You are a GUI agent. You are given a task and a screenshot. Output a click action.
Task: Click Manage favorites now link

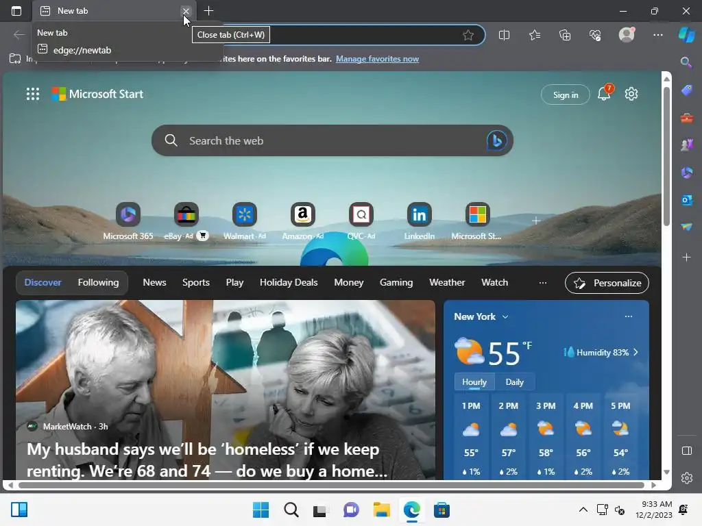[x=377, y=59]
